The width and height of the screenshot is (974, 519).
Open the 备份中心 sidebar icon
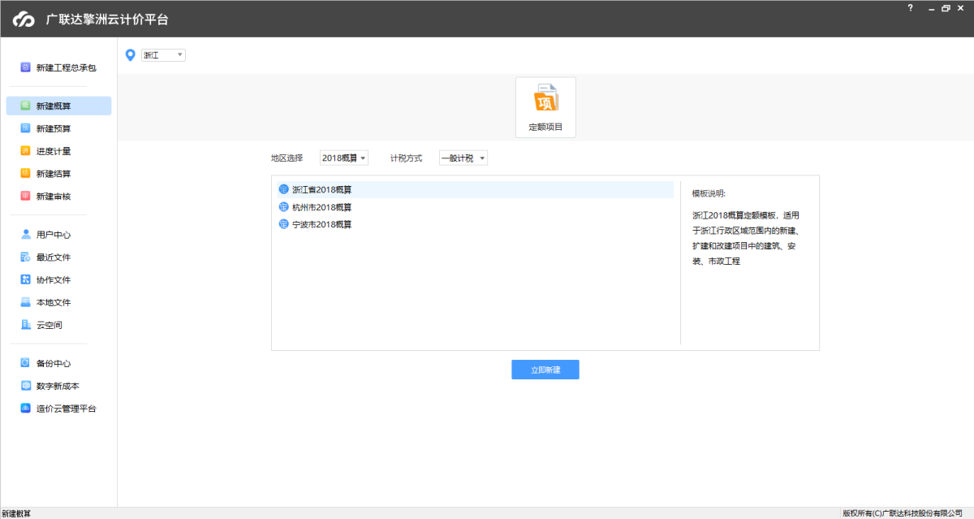(26, 363)
